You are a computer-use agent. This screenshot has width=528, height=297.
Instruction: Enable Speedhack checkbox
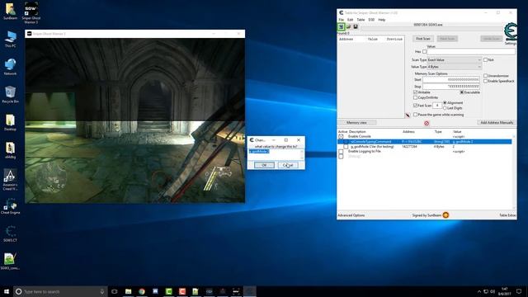pos(486,81)
